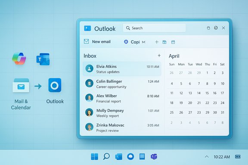Screen dimensions: 248x165
Task: Open Zrinka Makovac Project review email
Action: tap(122, 128)
